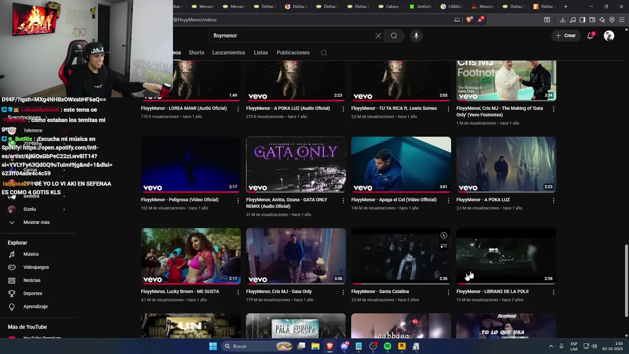The width and height of the screenshot is (629, 354).
Task: Open options menu for A POKA LUZ (Audio Oficial)
Action: [343, 109]
